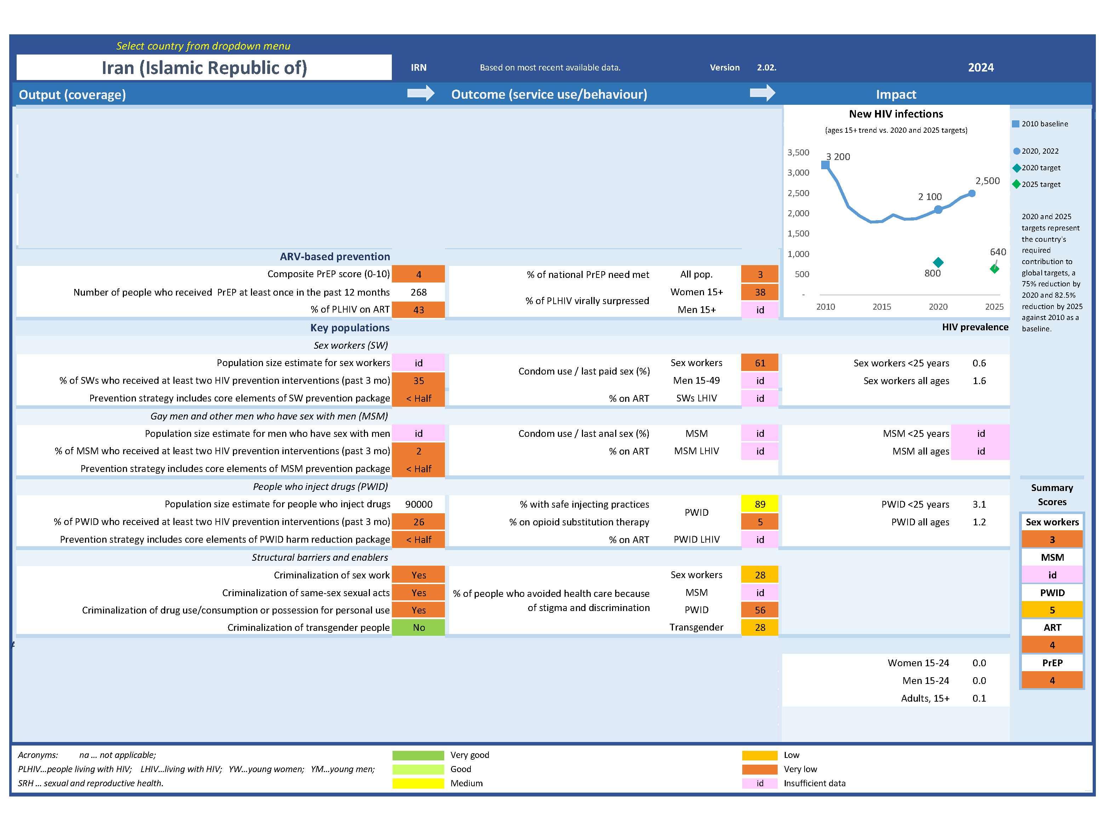This screenshot has height=828, width=1104.
Task: Click the PrEP recipients value 268
Action: coord(418,292)
